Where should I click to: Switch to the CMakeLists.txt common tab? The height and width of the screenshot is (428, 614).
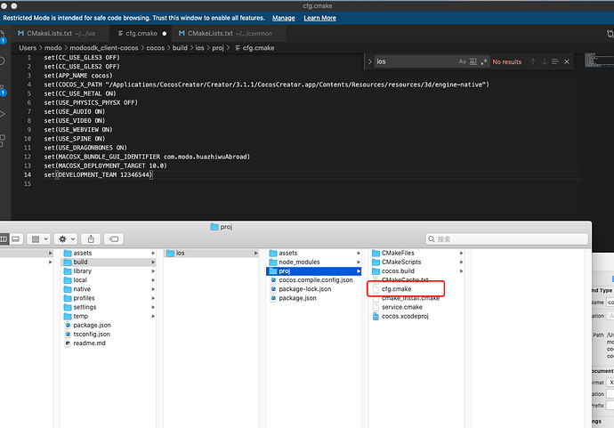(229, 33)
